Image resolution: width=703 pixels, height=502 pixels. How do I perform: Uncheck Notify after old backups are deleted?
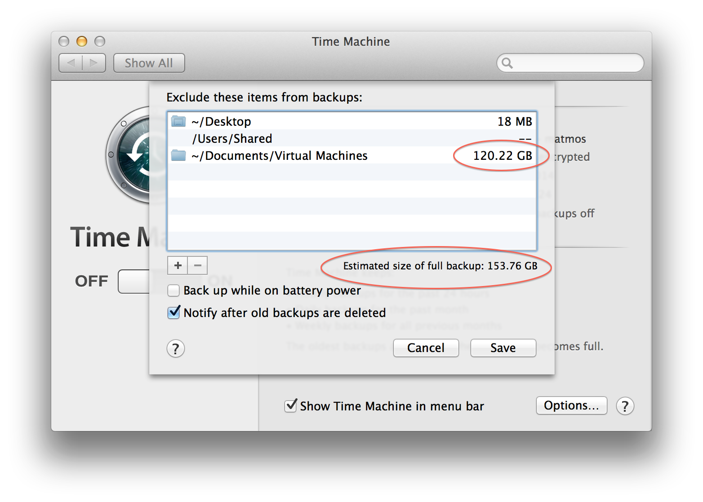174,312
